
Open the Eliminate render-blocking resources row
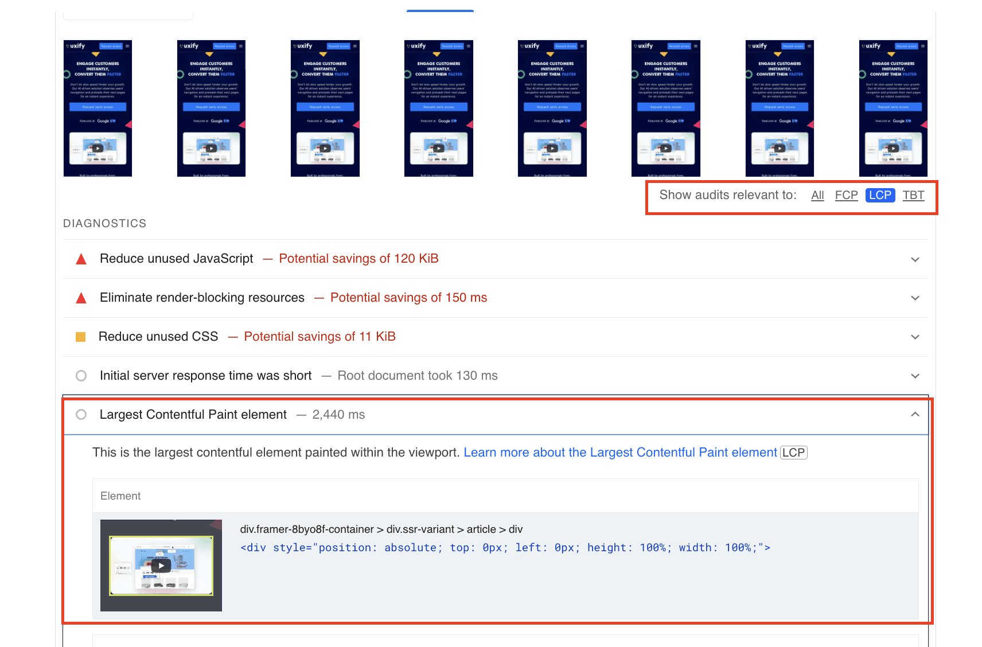[915, 298]
